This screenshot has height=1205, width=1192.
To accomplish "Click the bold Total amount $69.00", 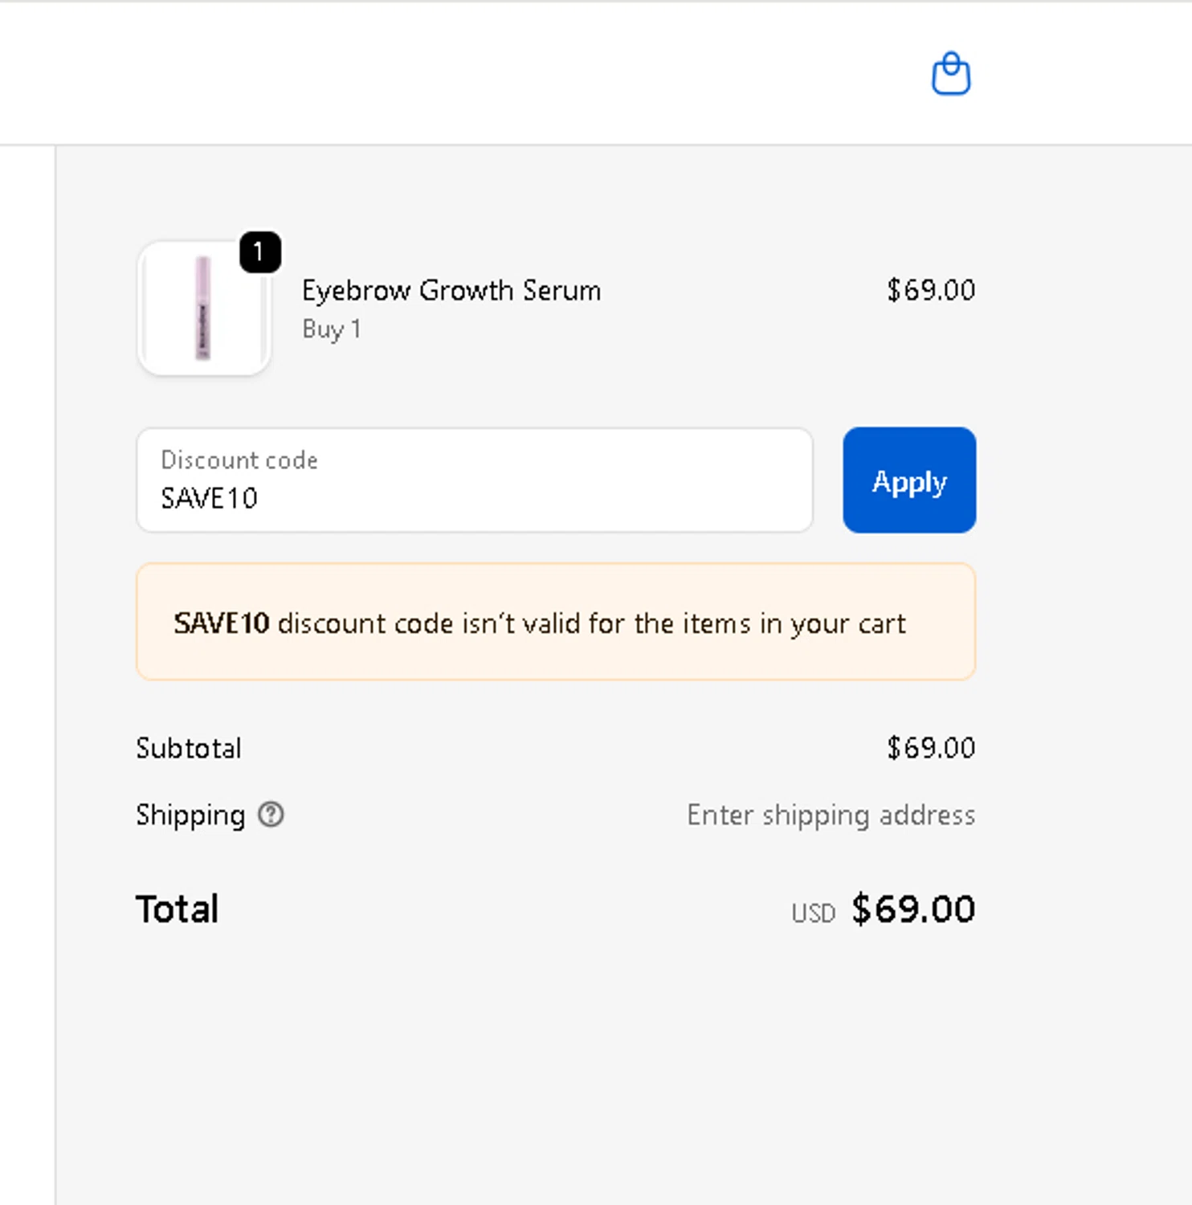I will point(913,909).
